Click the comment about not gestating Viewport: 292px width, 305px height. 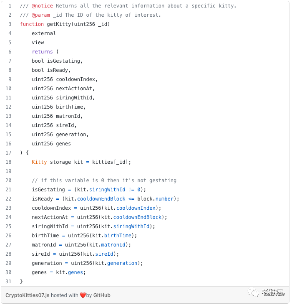(x=104, y=180)
